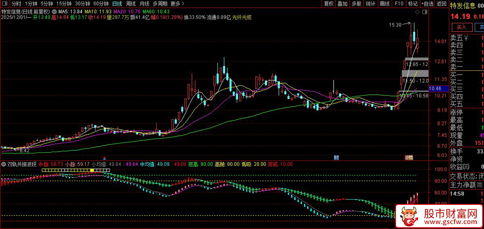484x229 pixels.
Task: Click the MA20: 10.75 label
Action: [127, 12]
